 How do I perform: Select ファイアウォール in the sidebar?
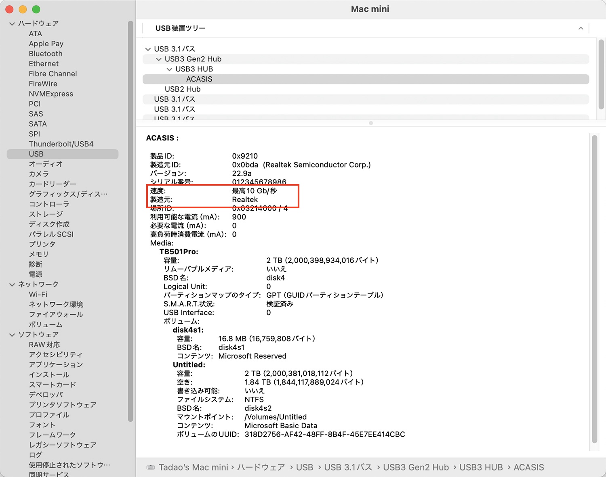pyautogui.click(x=56, y=315)
